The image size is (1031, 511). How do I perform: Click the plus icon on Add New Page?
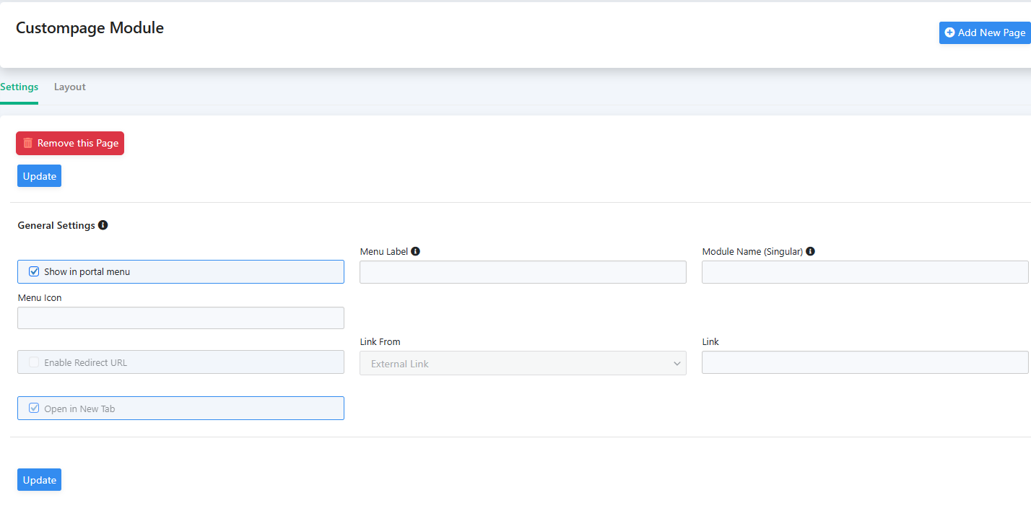tap(949, 32)
